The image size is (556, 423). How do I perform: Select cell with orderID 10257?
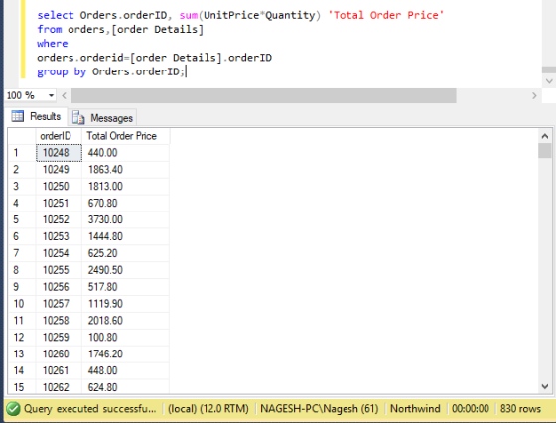tap(59, 304)
